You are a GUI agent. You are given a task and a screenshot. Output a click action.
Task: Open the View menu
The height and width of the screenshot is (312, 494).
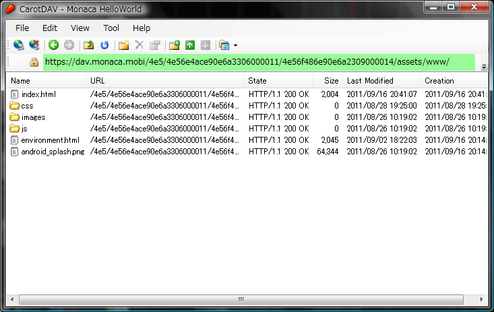80,28
